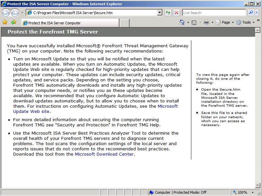Image resolution: width=262 pixels, height=196 pixels.
Task: Click the Stop loading button
Action: [177, 12]
